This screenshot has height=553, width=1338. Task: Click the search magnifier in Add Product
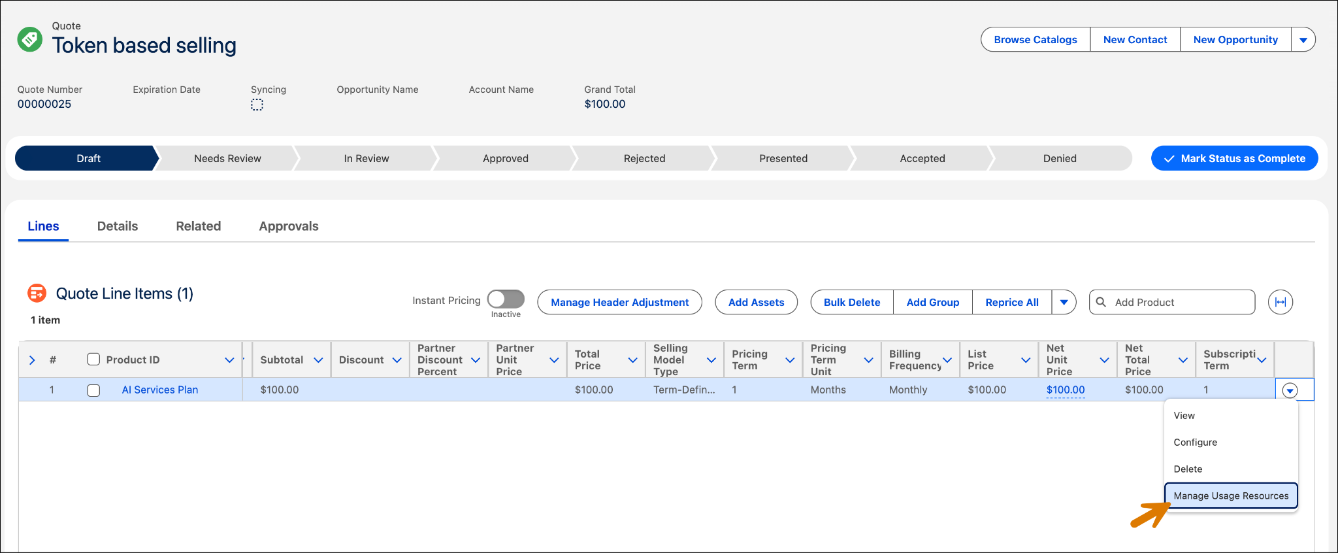[1101, 302]
